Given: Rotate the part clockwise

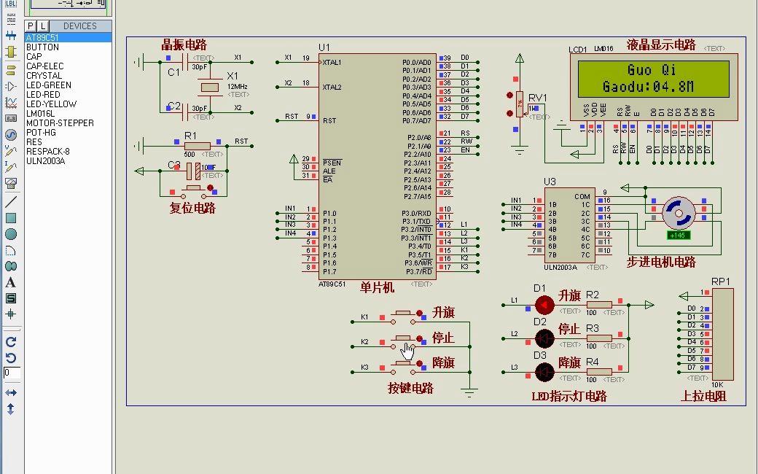Looking at the screenshot, I should (11, 342).
